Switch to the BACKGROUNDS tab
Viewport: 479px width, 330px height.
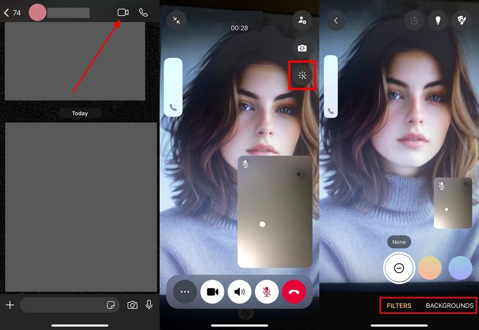(x=450, y=305)
